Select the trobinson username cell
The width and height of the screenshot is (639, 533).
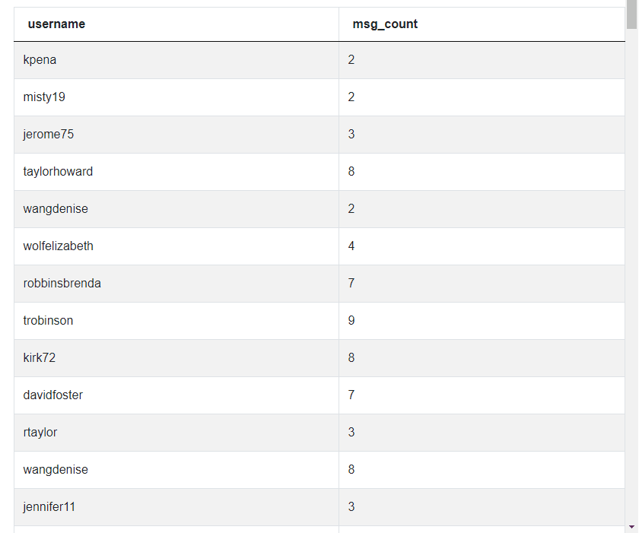(176, 321)
